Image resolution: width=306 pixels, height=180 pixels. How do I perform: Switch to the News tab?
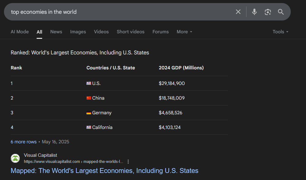56,32
